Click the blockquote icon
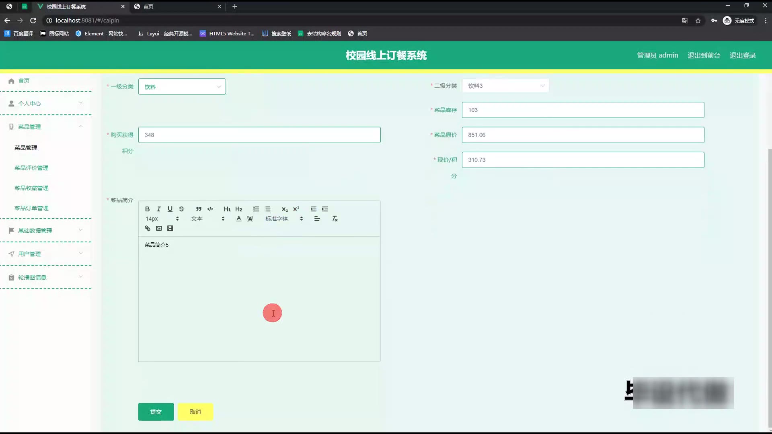The image size is (772, 434). click(x=199, y=209)
